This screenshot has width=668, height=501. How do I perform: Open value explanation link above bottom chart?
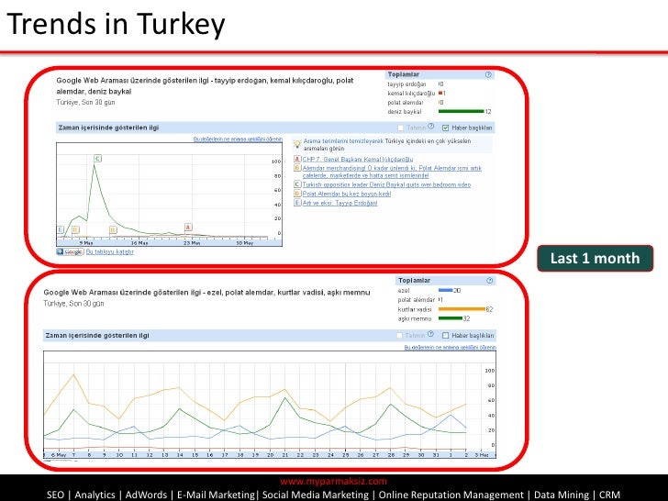pyautogui.click(x=450, y=348)
